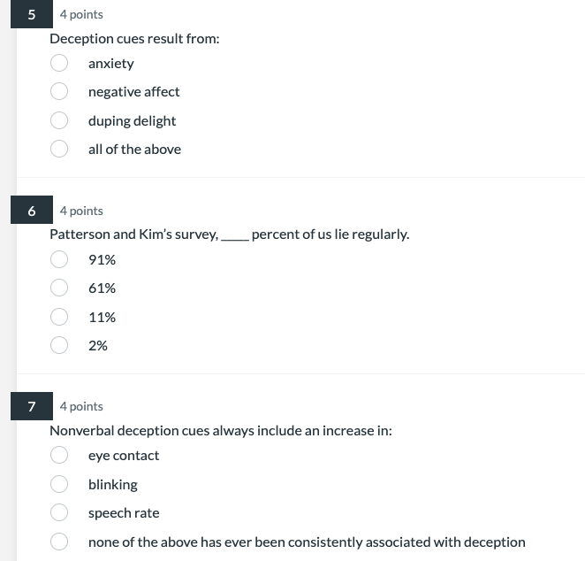Click the '4 points' label of question 6
585x561 pixels.
pos(81,211)
